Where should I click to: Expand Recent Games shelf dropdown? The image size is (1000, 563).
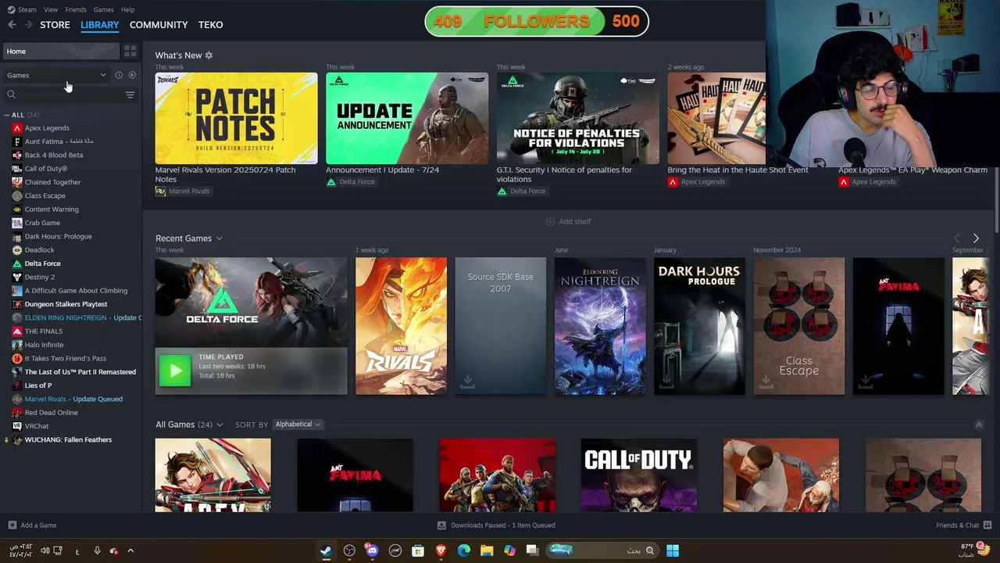(220, 238)
